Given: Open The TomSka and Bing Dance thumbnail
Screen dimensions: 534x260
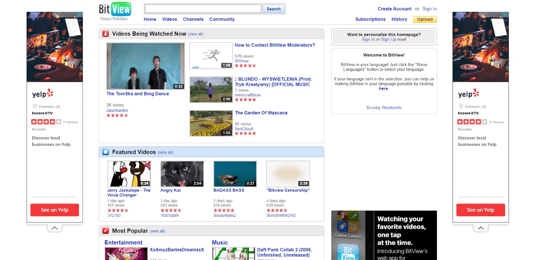Looking at the screenshot, I should tap(146, 66).
